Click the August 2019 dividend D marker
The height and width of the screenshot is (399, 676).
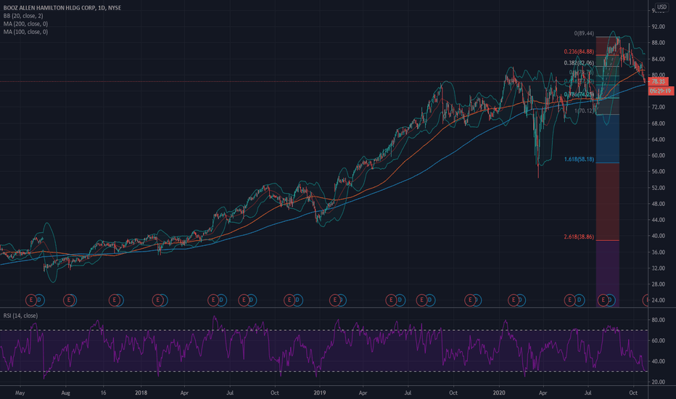pos(429,300)
